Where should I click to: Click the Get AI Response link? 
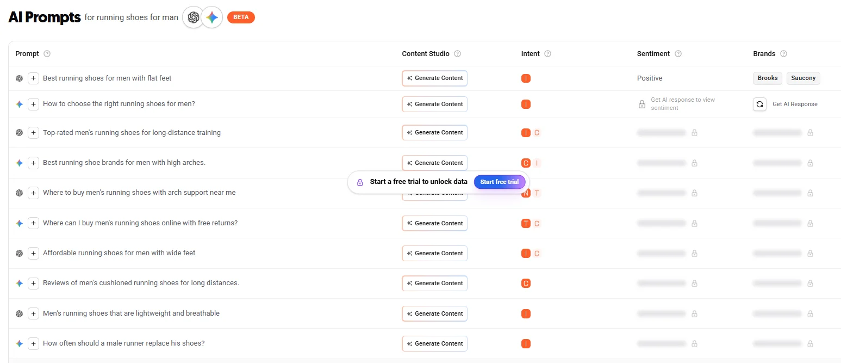point(795,104)
